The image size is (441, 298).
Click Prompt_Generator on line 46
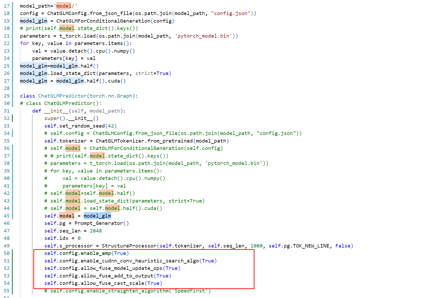click(99, 223)
